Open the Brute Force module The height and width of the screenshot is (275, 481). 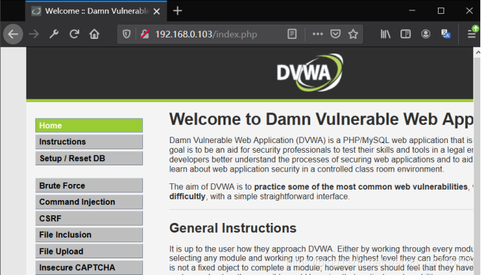pos(89,185)
